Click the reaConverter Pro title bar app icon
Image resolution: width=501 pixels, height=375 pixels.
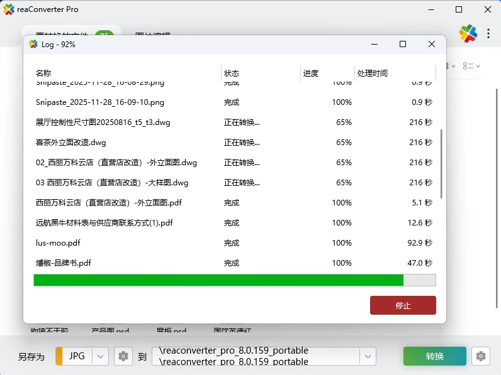pos(9,9)
